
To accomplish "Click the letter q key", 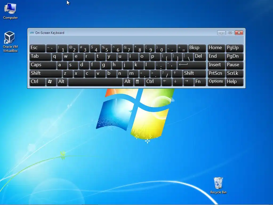I will (57, 57).
